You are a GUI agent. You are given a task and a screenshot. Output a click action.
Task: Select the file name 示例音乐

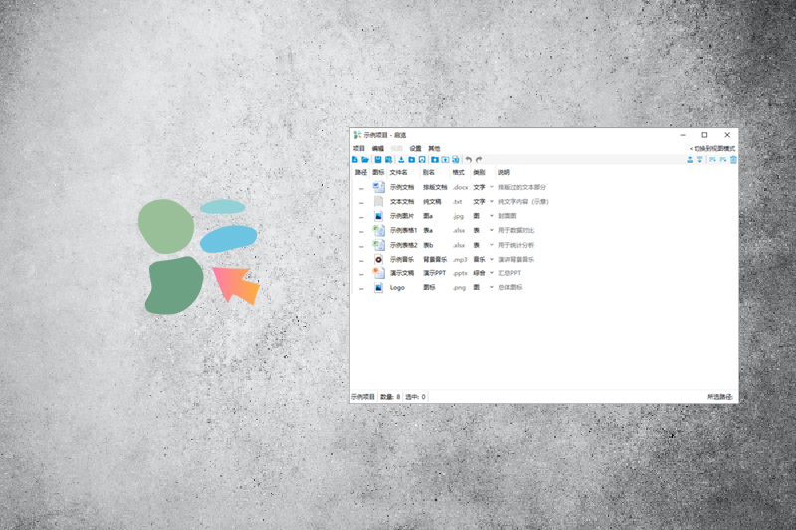(x=402, y=260)
